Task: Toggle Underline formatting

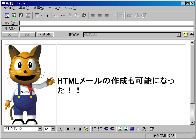Action: pyautogui.click(x=80, y=129)
